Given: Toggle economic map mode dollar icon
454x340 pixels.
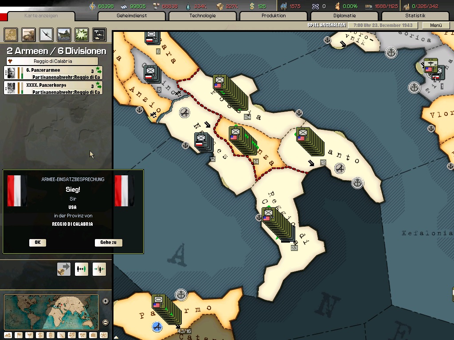Looking at the screenshot, I should pyautogui.click(x=40, y=336).
